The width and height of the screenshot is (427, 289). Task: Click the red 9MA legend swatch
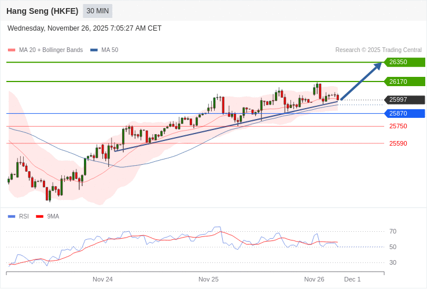(x=39, y=217)
